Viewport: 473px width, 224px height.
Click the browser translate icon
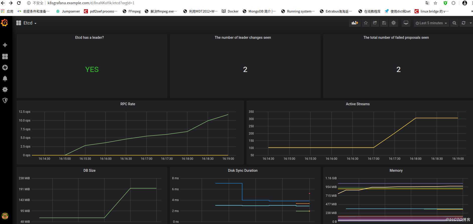(427, 3)
